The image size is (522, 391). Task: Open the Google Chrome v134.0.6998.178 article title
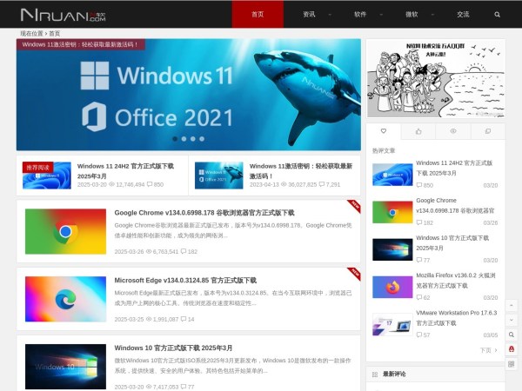(204, 212)
